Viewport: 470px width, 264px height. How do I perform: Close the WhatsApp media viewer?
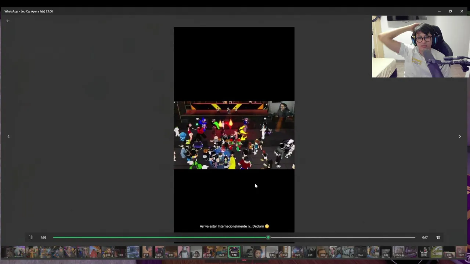462,11
